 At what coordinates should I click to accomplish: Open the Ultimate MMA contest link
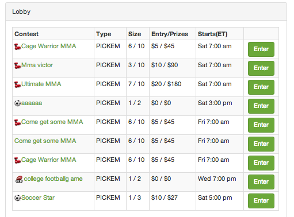[41, 84]
